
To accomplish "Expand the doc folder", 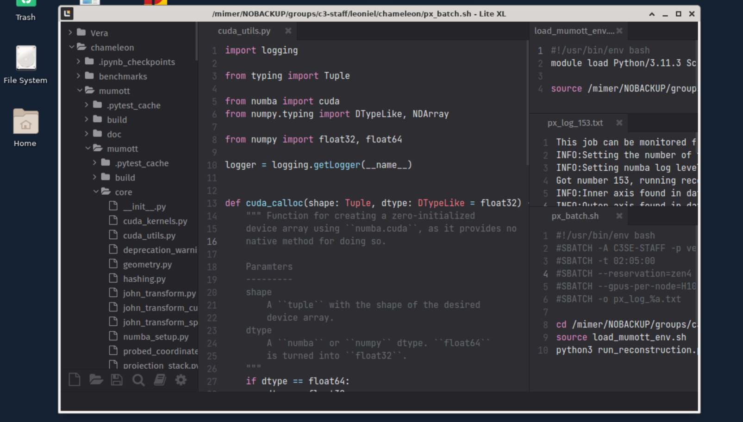I will (87, 133).
